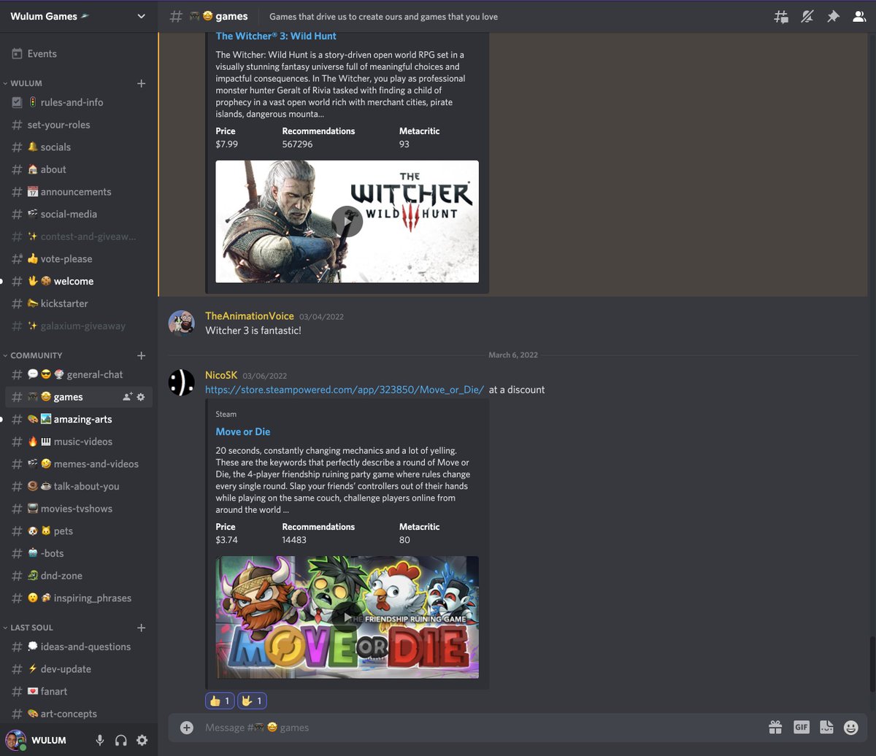The image size is (876, 756).
Task: Open NicoSK's avatar profile
Action: tap(181, 382)
